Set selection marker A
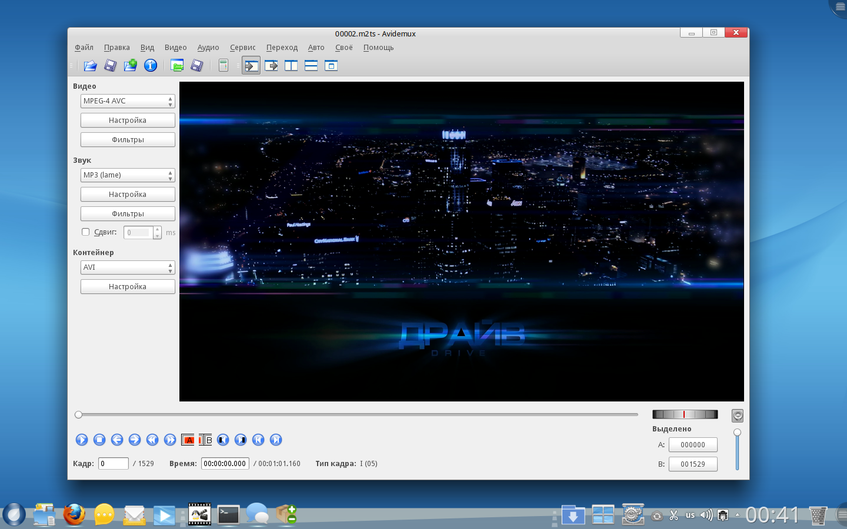This screenshot has width=847, height=529. (188, 440)
